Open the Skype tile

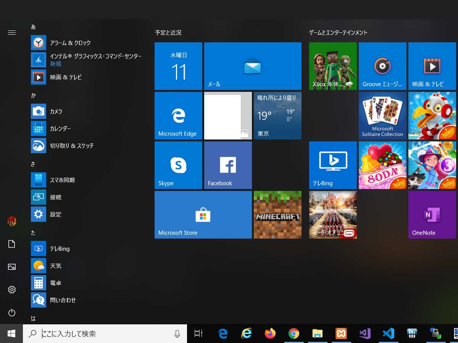pos(178,165)
